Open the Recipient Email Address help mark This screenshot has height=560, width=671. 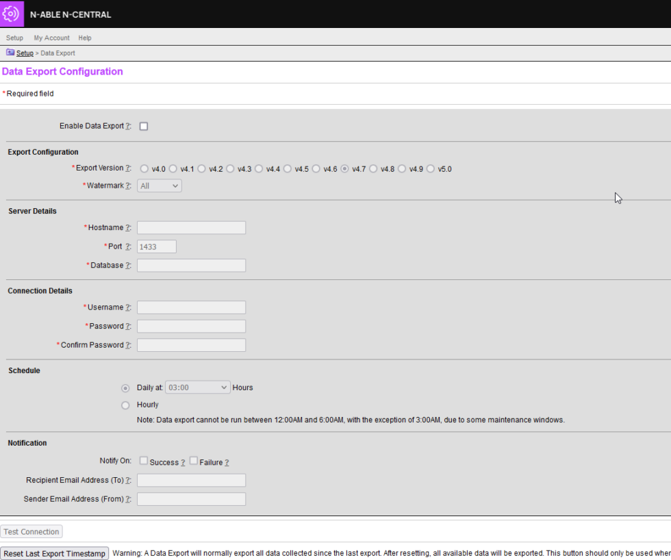[127, 480]
